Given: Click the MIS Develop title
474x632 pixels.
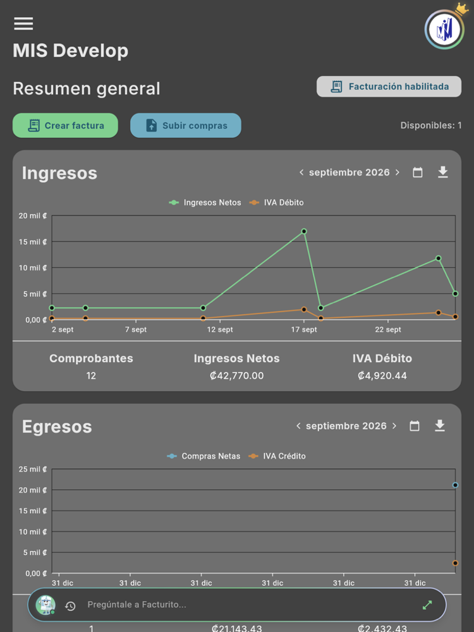Looking at the screenshot, I should coord(71,51).
